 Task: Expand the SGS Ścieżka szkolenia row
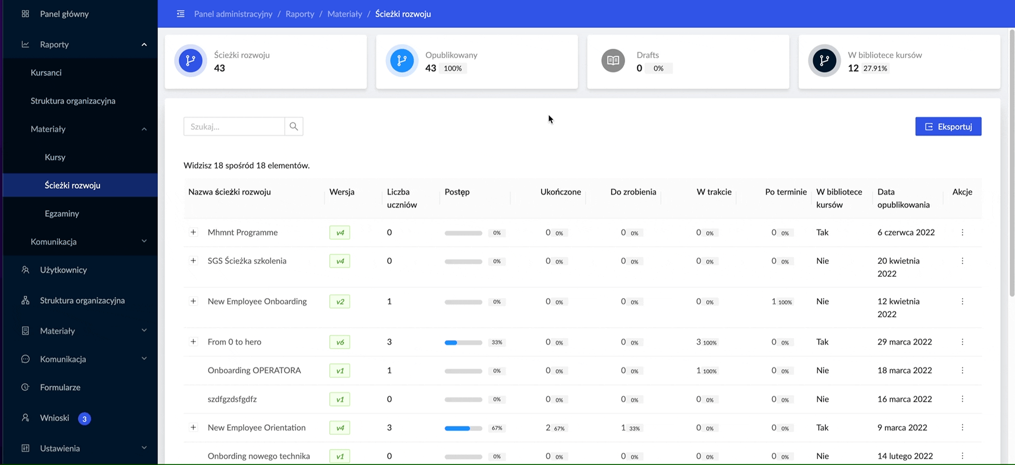pos(193,260)
